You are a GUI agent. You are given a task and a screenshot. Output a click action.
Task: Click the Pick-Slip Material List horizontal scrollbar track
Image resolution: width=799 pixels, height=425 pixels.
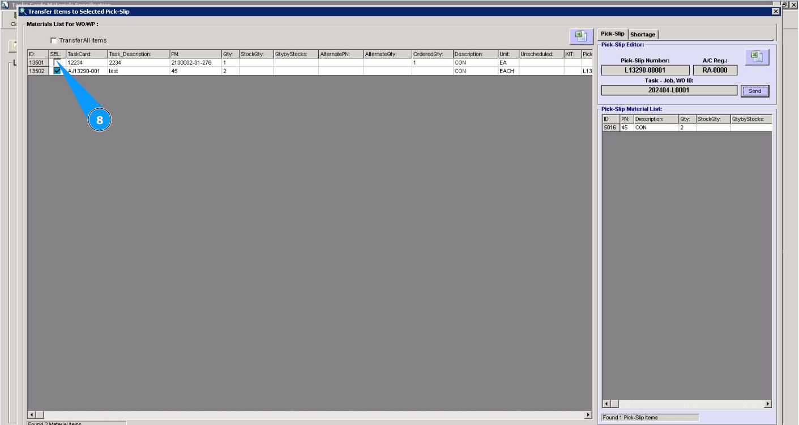coord(687,404)
